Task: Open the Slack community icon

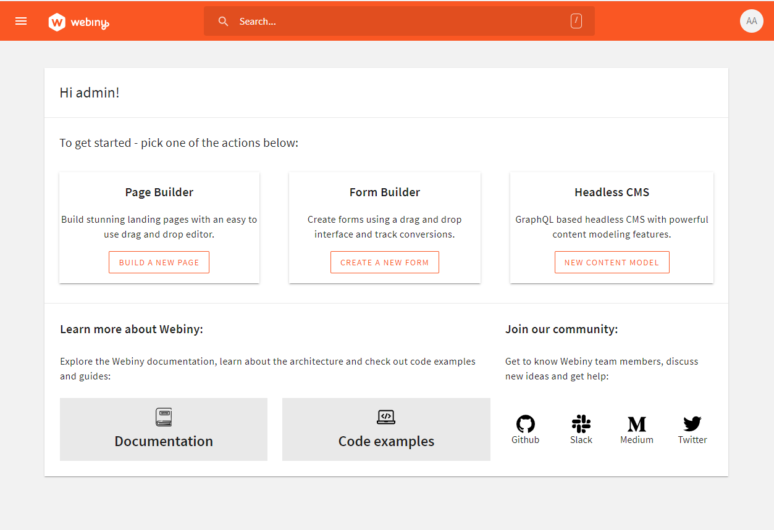Action: coord(581,424)
